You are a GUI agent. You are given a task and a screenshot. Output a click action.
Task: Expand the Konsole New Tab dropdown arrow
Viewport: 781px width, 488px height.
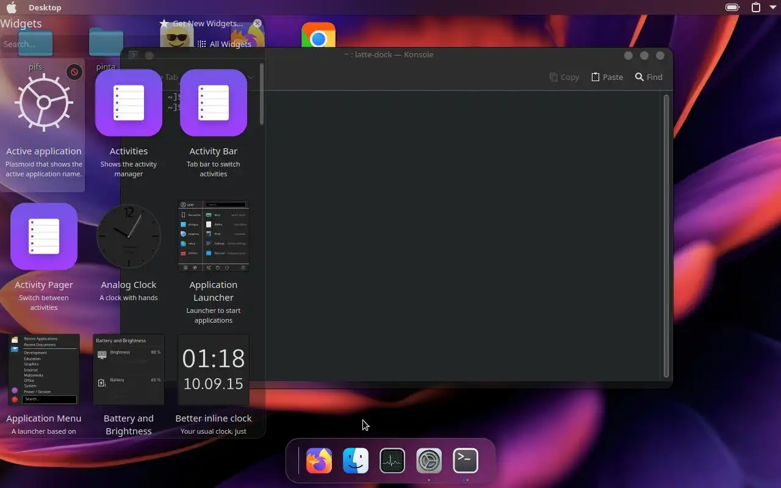click(250, 77)
